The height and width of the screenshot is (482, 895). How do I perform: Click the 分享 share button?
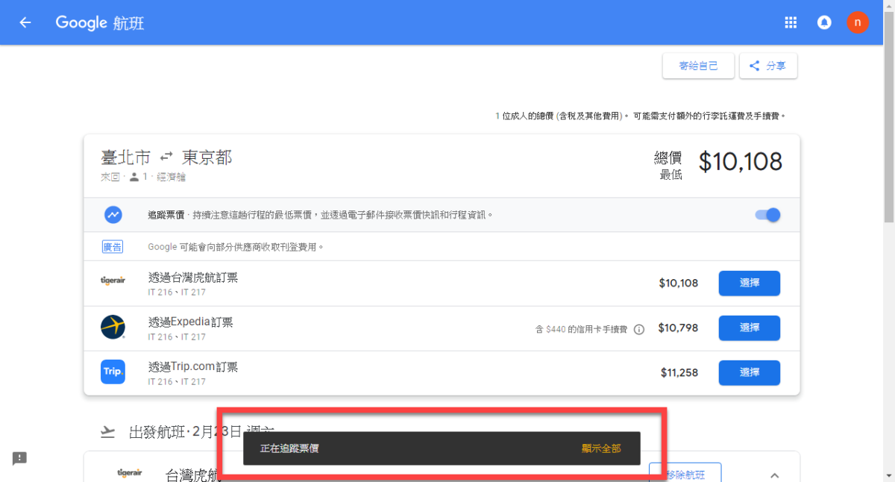pyautogui.click(x=768, y=66)
